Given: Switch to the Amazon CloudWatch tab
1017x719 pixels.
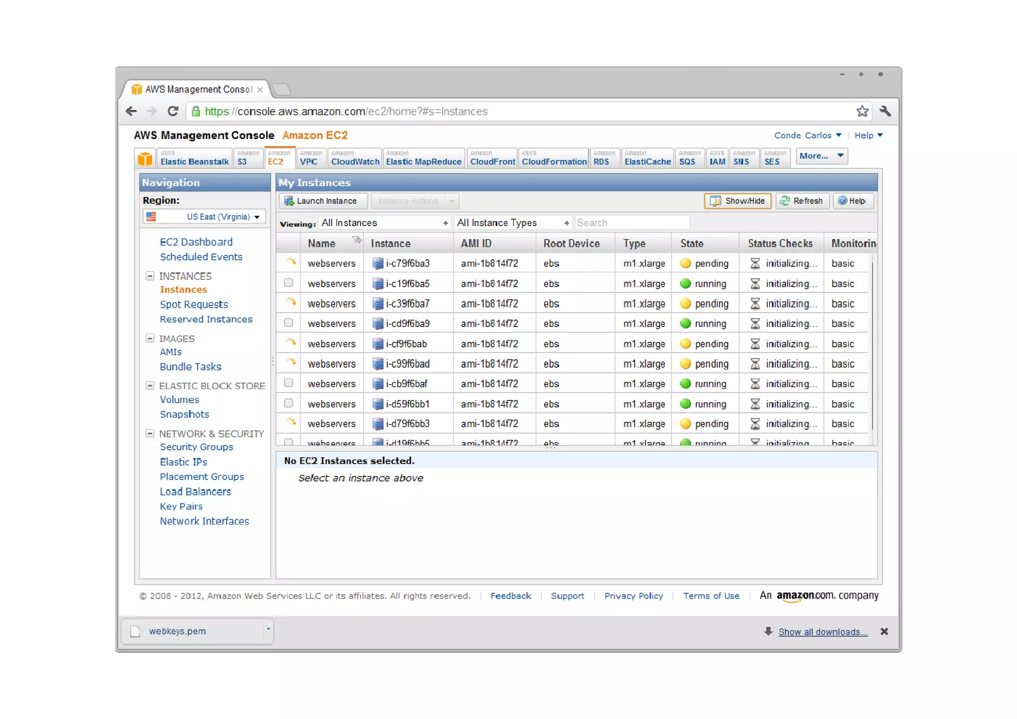Looking at the screenshot, I should [355, 159].
